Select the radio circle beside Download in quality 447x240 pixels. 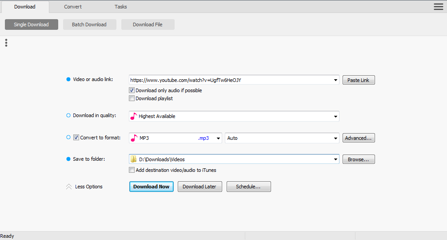68,115
